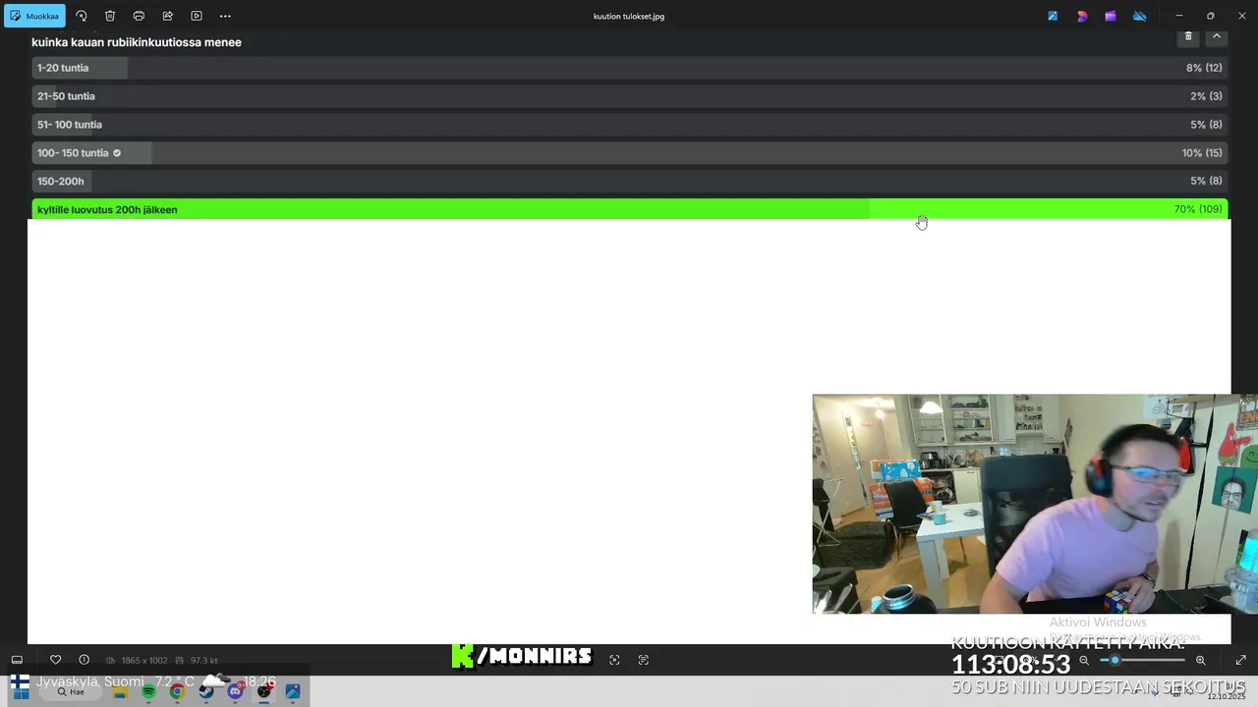Viewport: 1258px width, 707px height.
Task: Show file info with the info icon
Action: pyautogui.click(x=84, y=660)
